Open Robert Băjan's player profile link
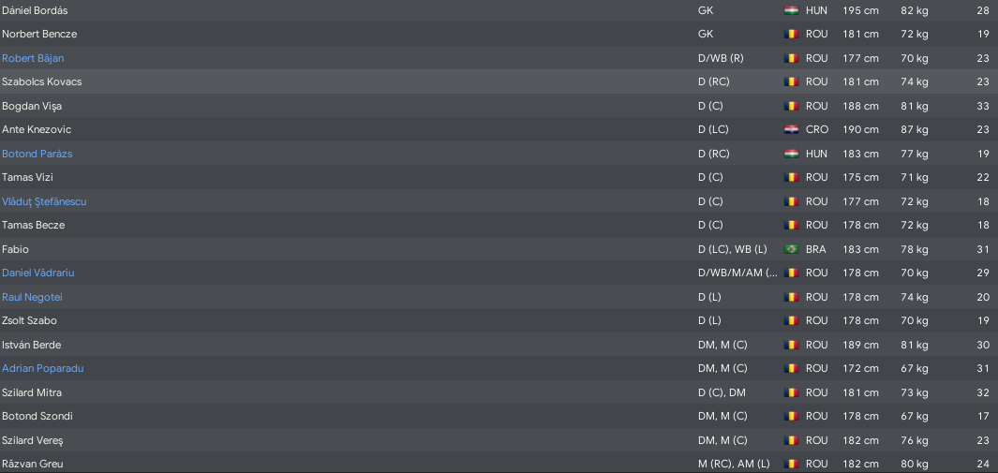 pyautogui.click(x=33, y=58)
